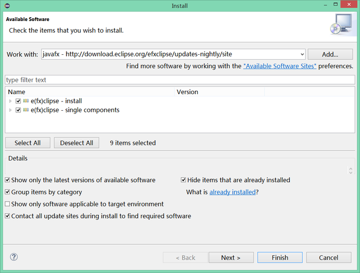Uncheck e(fx)clipse - single components checkbox
Viewport: 360px width, 273px height.
[18, 110]
